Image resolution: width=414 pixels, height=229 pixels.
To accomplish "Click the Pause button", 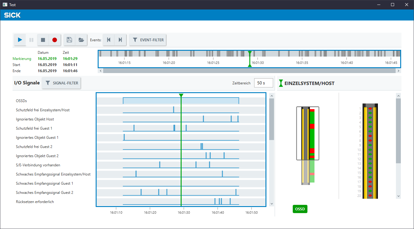I will pos(31,40).
